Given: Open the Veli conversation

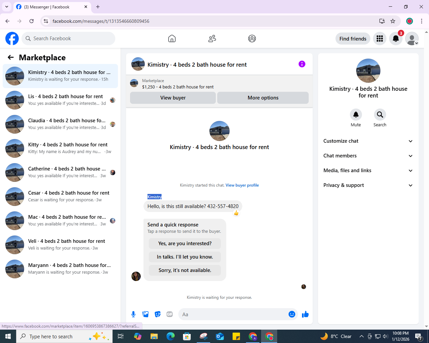Looking at the screenshot, I should click(x=60, y=245).
